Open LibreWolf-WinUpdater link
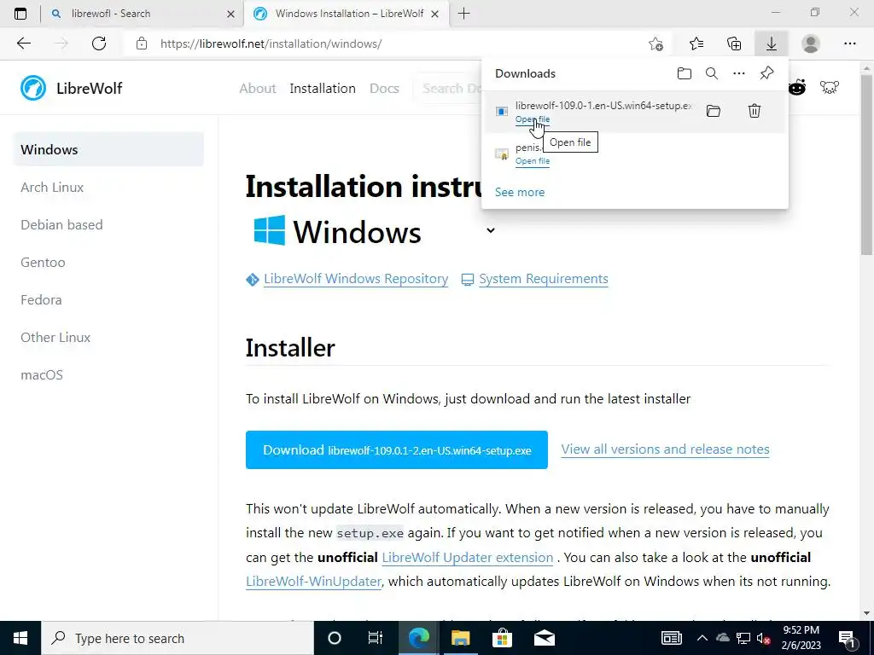Viewport: 874px width, 655px height. point(314,581)
